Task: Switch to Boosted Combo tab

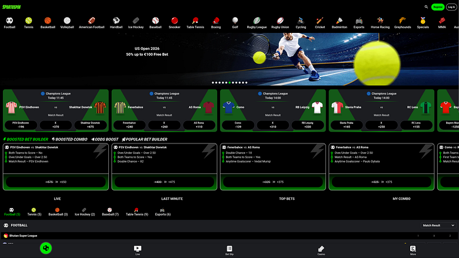Action: click(69, 139)
